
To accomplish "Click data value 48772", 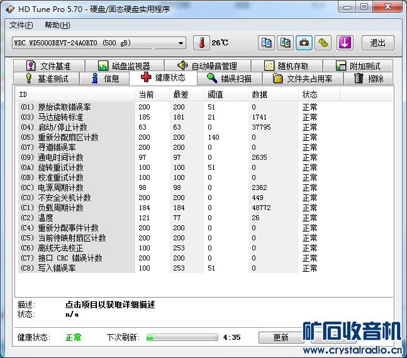I will (261, 208).
